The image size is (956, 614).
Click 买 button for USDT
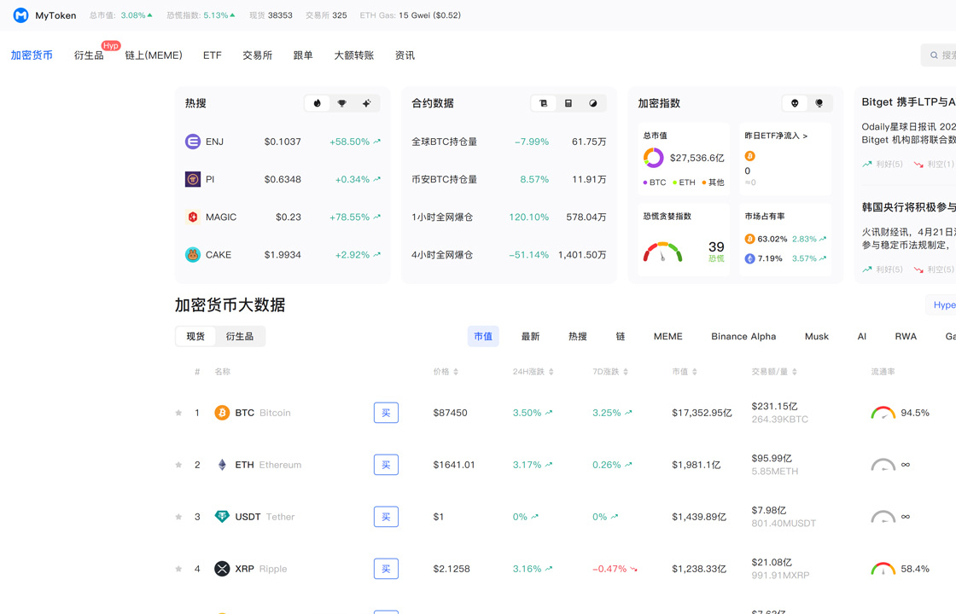tap(386, 517)
